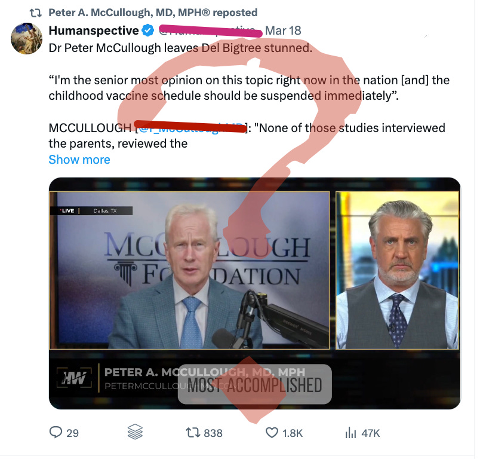Viewport: 486px width, 459px height.
Task: Click the LIVE badge on the video
Action: (66, 210)
